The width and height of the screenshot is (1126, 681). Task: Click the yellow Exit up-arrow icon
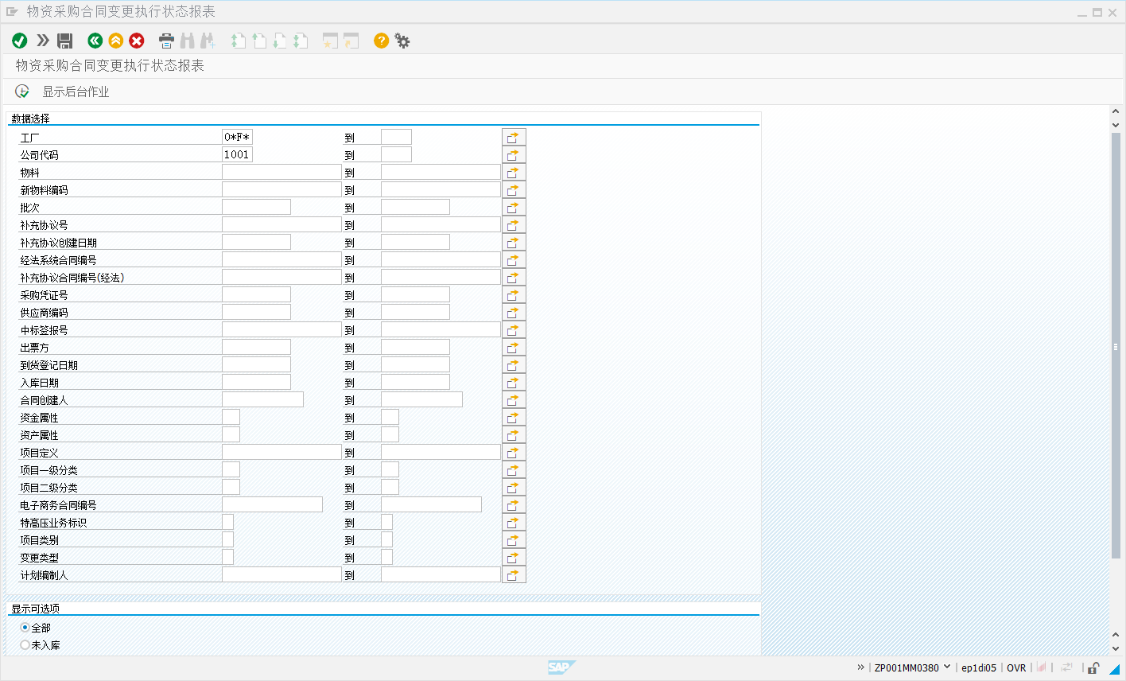point(116,41)
